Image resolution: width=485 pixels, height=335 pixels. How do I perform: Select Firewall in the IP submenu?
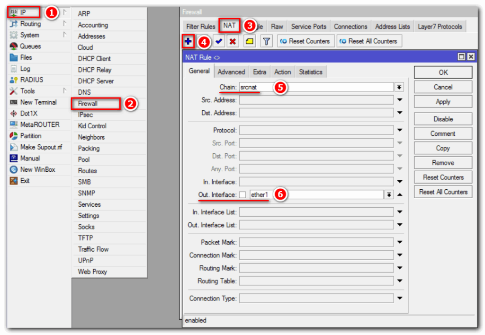pyautogui.click(x=88, y=103)
